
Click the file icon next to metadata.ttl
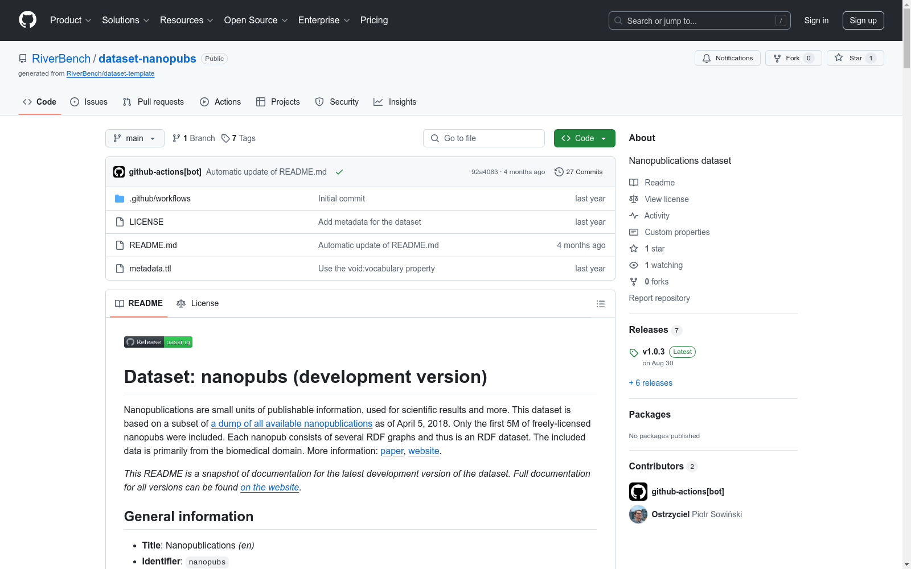click(120, 269)
